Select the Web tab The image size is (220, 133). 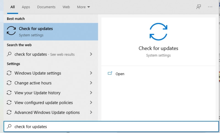66,7
